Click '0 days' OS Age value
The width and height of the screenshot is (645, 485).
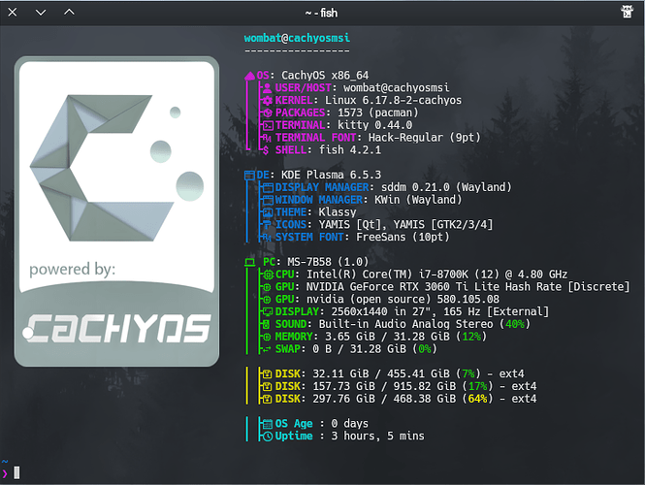(349, 423)
